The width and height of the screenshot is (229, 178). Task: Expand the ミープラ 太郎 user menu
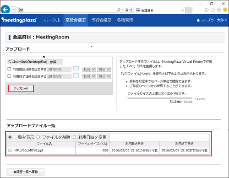point(212,20)
